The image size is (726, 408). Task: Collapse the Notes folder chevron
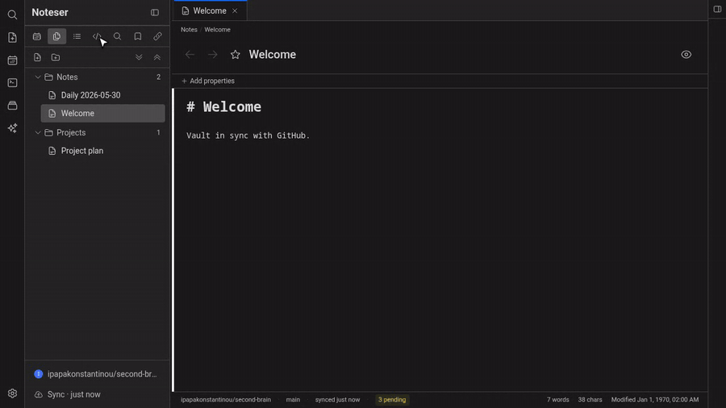38,77
